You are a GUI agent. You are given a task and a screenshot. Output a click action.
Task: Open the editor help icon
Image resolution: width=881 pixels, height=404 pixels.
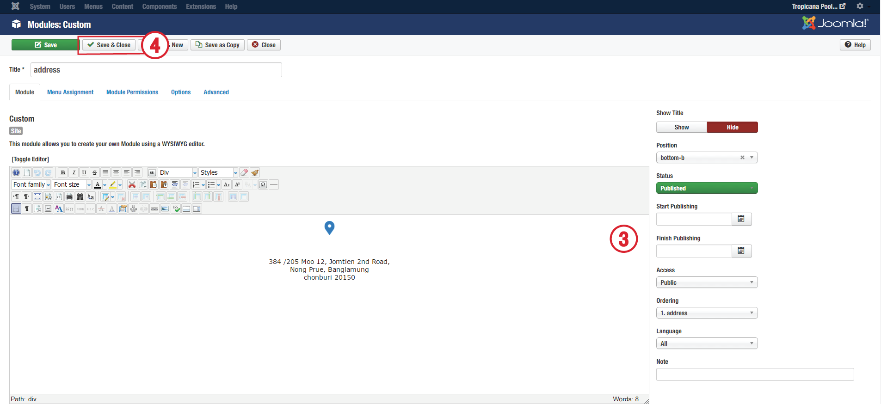16,172
